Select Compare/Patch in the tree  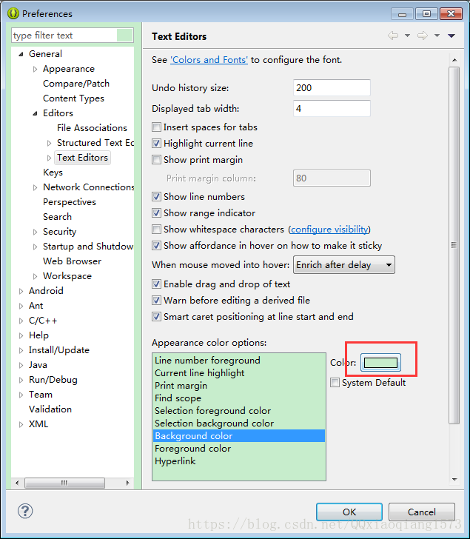tap(76, 84)
